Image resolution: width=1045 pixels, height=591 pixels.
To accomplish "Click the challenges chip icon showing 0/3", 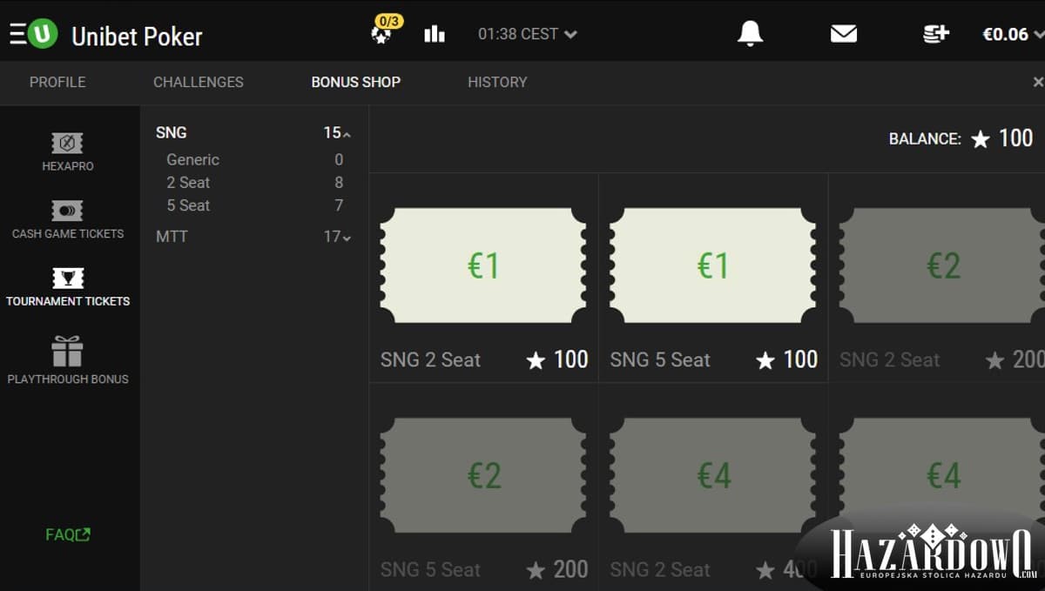I will 383,31.
